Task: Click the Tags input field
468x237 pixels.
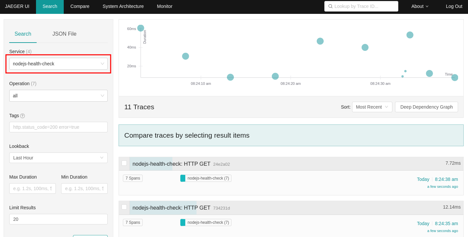Action: point(58,127)
